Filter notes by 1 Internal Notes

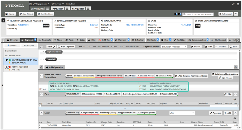[146, 76]
